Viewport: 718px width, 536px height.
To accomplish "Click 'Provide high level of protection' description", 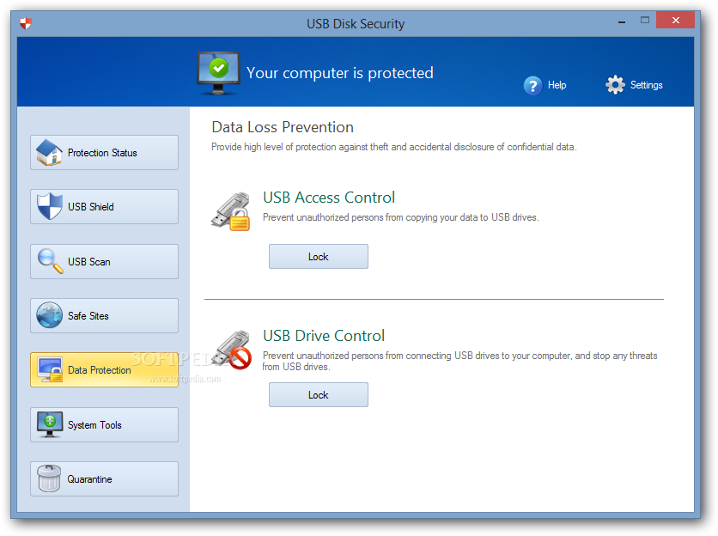I will 394,147.
